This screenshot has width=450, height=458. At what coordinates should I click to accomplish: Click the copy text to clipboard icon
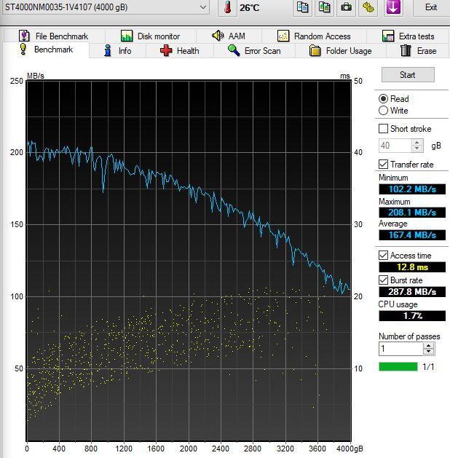302,7
